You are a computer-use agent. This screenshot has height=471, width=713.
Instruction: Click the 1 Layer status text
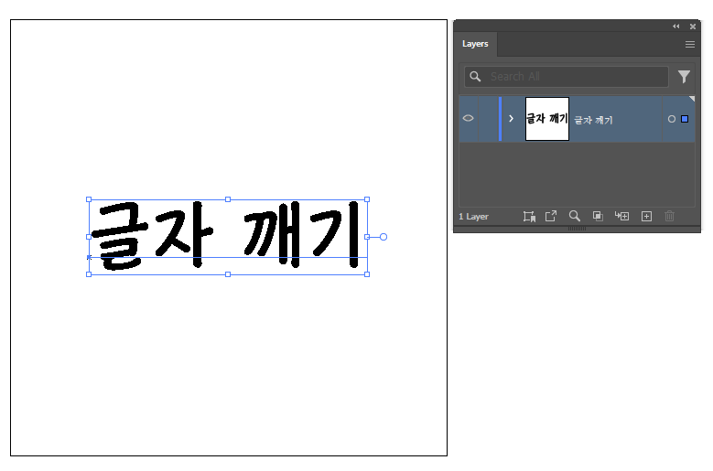pos(473,217)
